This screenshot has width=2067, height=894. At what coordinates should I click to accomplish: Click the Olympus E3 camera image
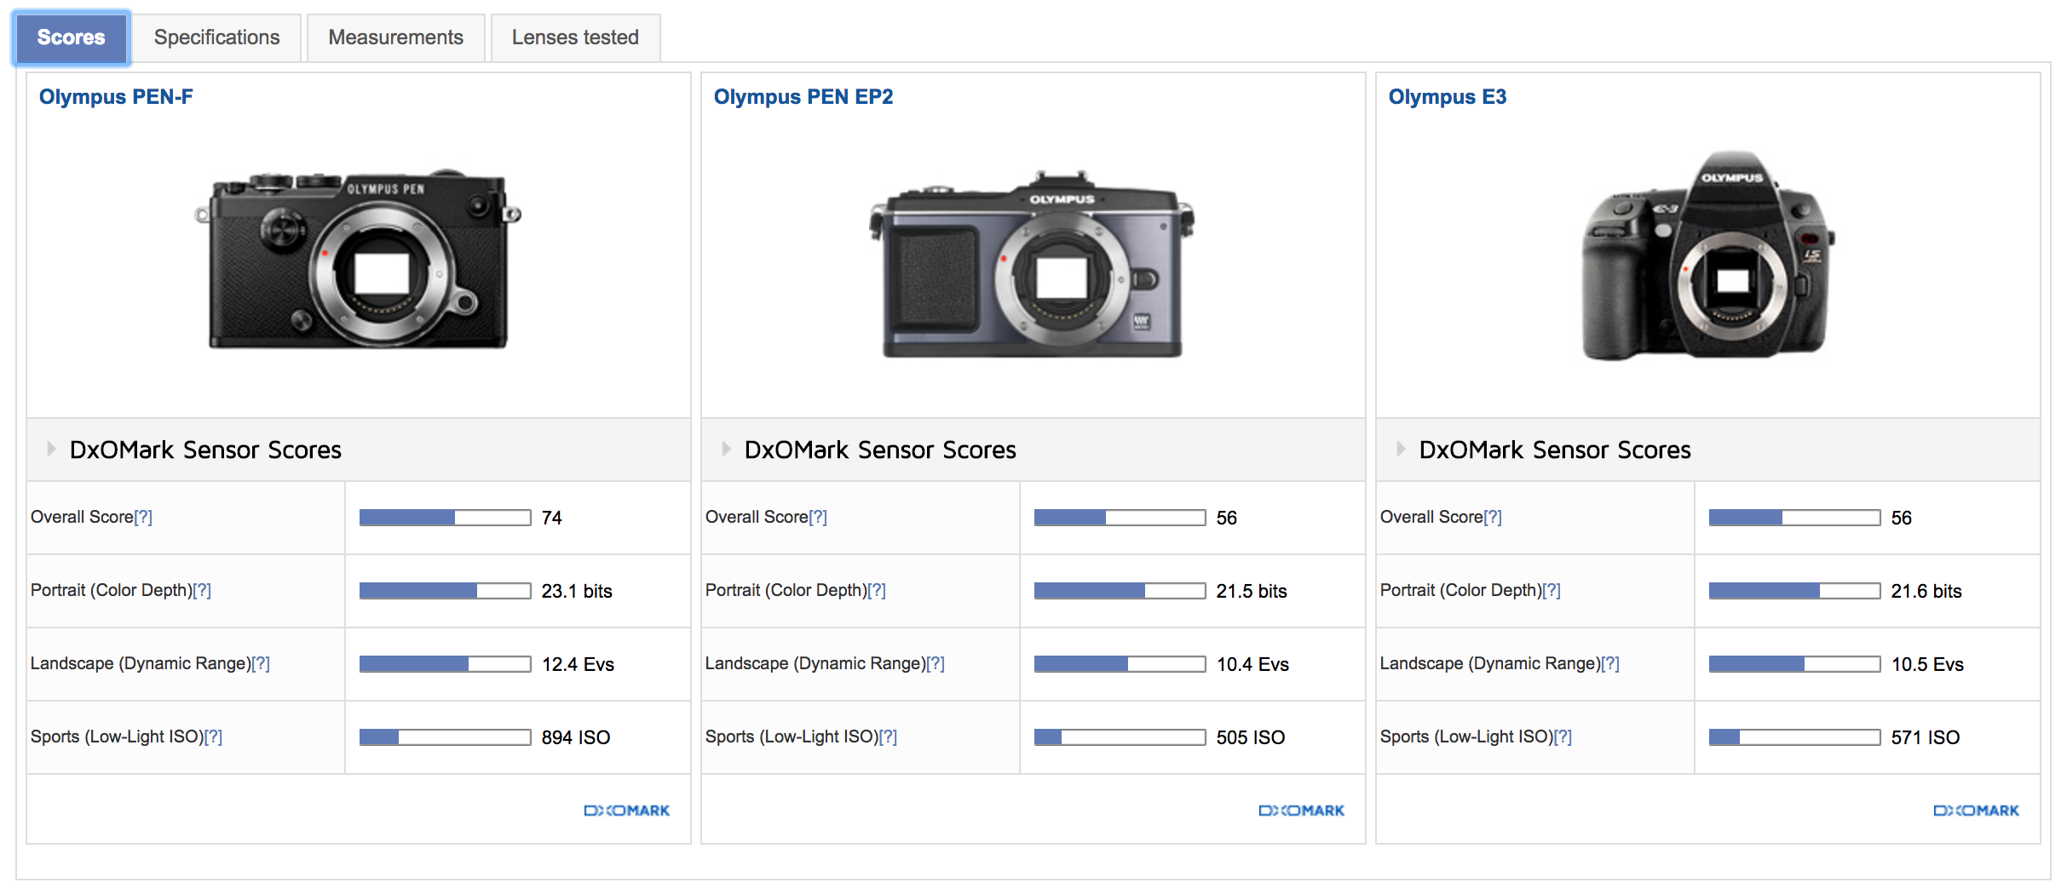click(1708, 255)
